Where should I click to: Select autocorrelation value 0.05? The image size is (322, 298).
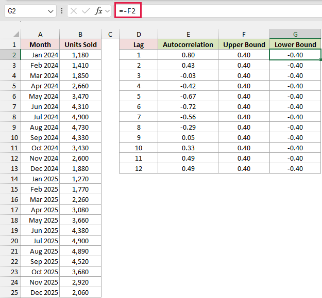(x=188, y=137)
